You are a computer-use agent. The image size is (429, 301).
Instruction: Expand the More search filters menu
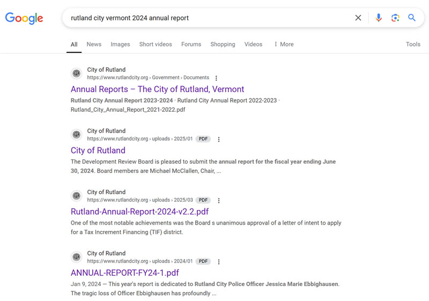click(x=284, y=44)
